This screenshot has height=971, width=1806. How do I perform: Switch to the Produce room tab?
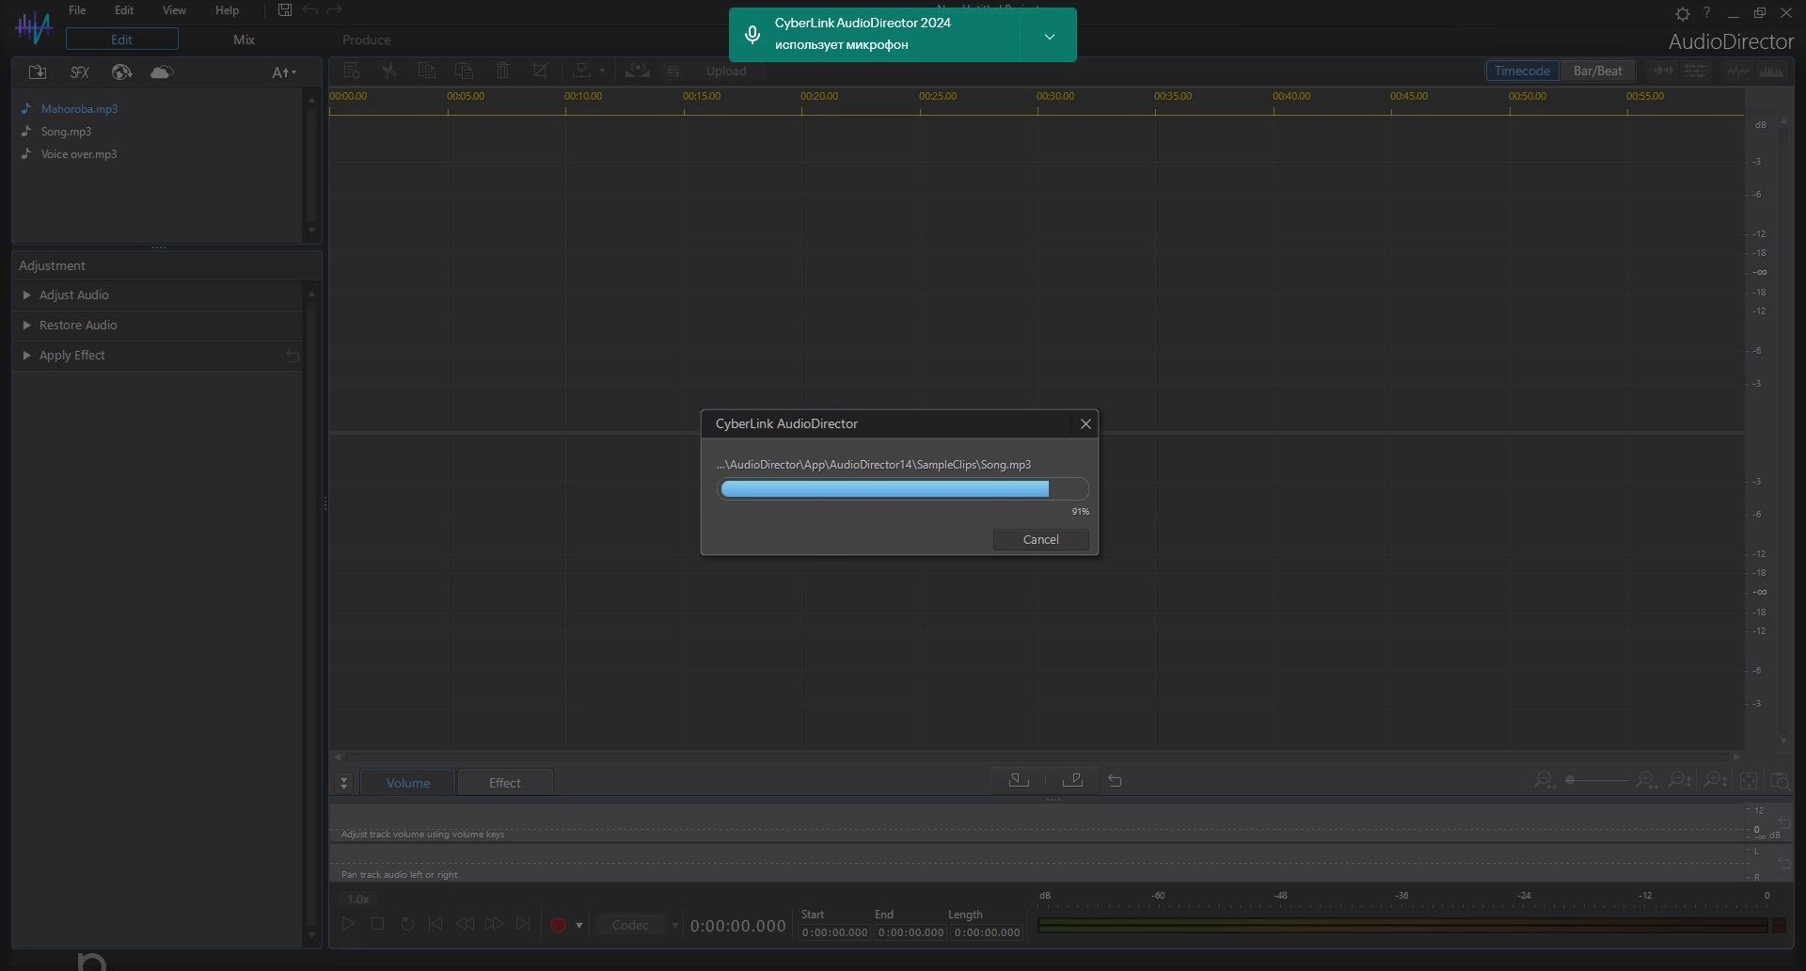click(366, 40)
